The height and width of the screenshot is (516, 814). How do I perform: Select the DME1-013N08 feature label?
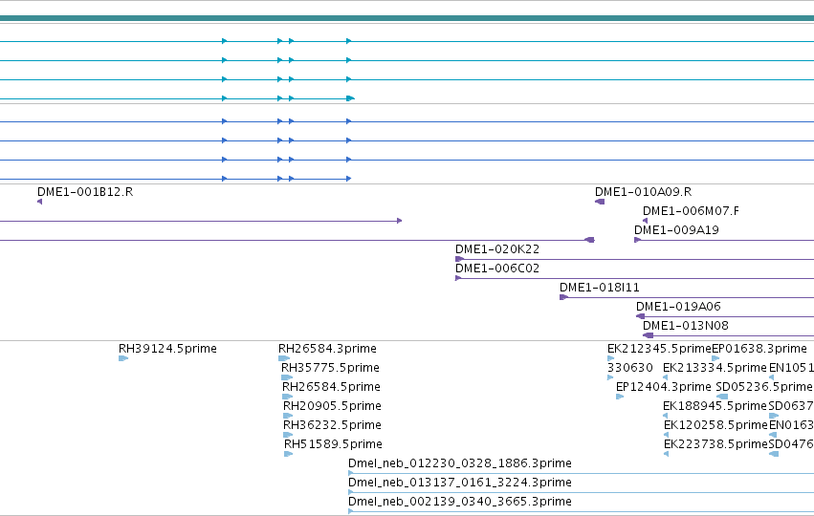click(x=686, y=326)
